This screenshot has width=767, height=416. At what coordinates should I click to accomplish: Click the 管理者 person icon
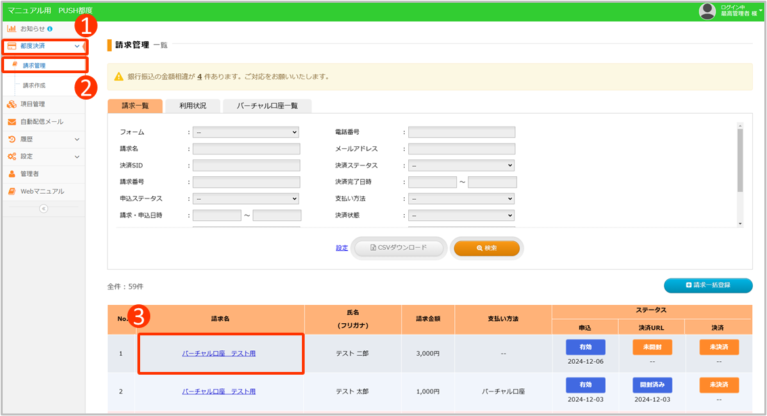click(12, 174)
